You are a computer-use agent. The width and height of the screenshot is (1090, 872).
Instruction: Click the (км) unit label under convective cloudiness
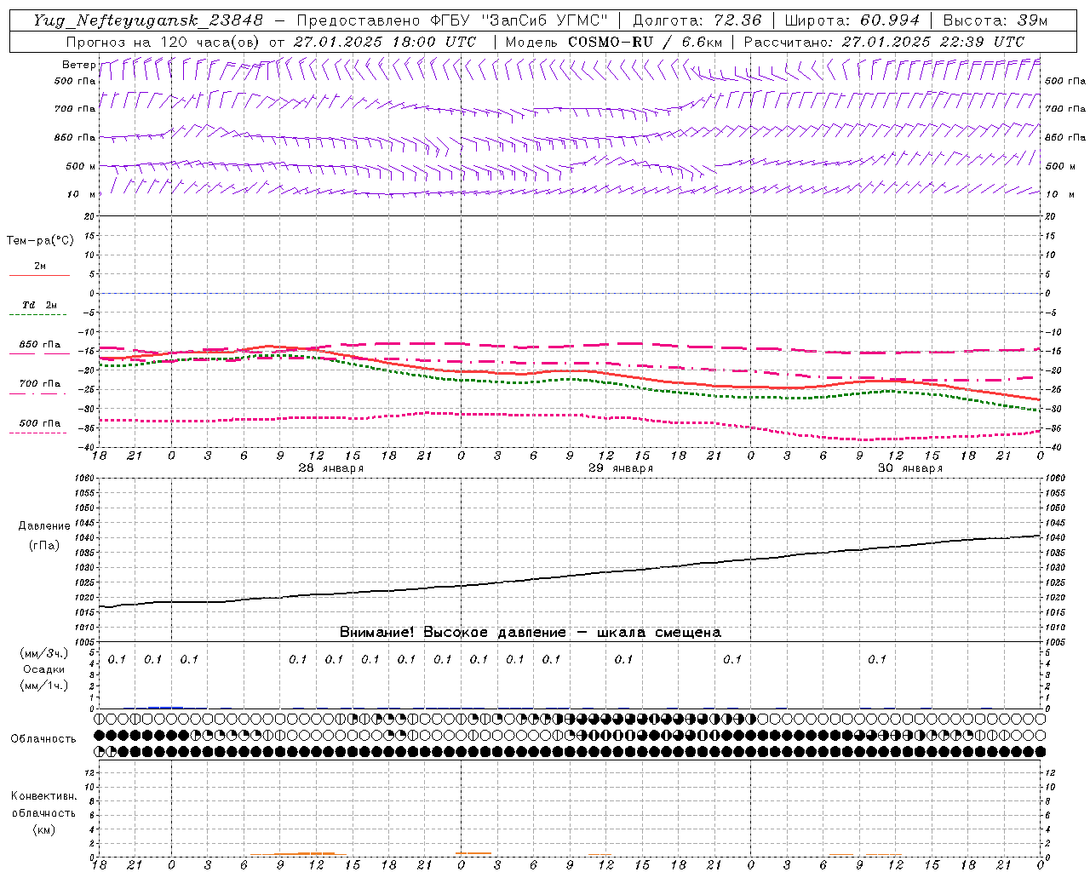(43, 829)
